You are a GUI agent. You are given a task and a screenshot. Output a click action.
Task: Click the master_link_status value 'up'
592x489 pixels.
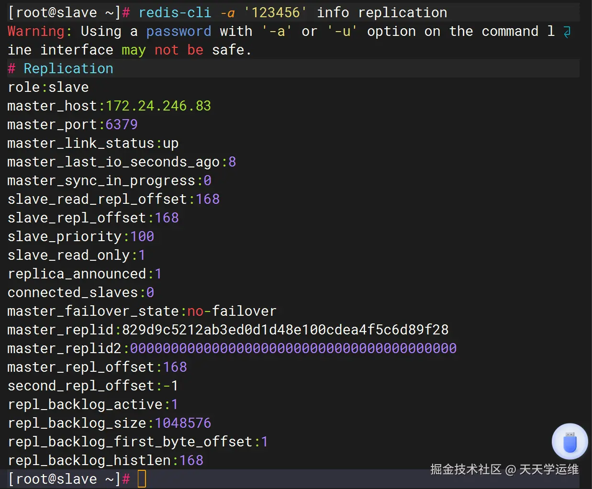click(171, 143)
